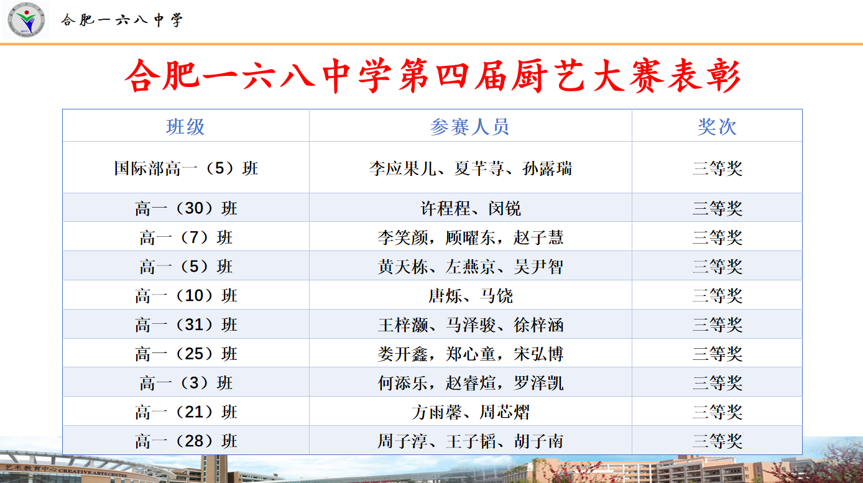Click the 三等奖 award cell for 高一（28）班
Image resolution: width=863 pixels, height=483 pixels.
pyautogui.click(x=717, y=441)
